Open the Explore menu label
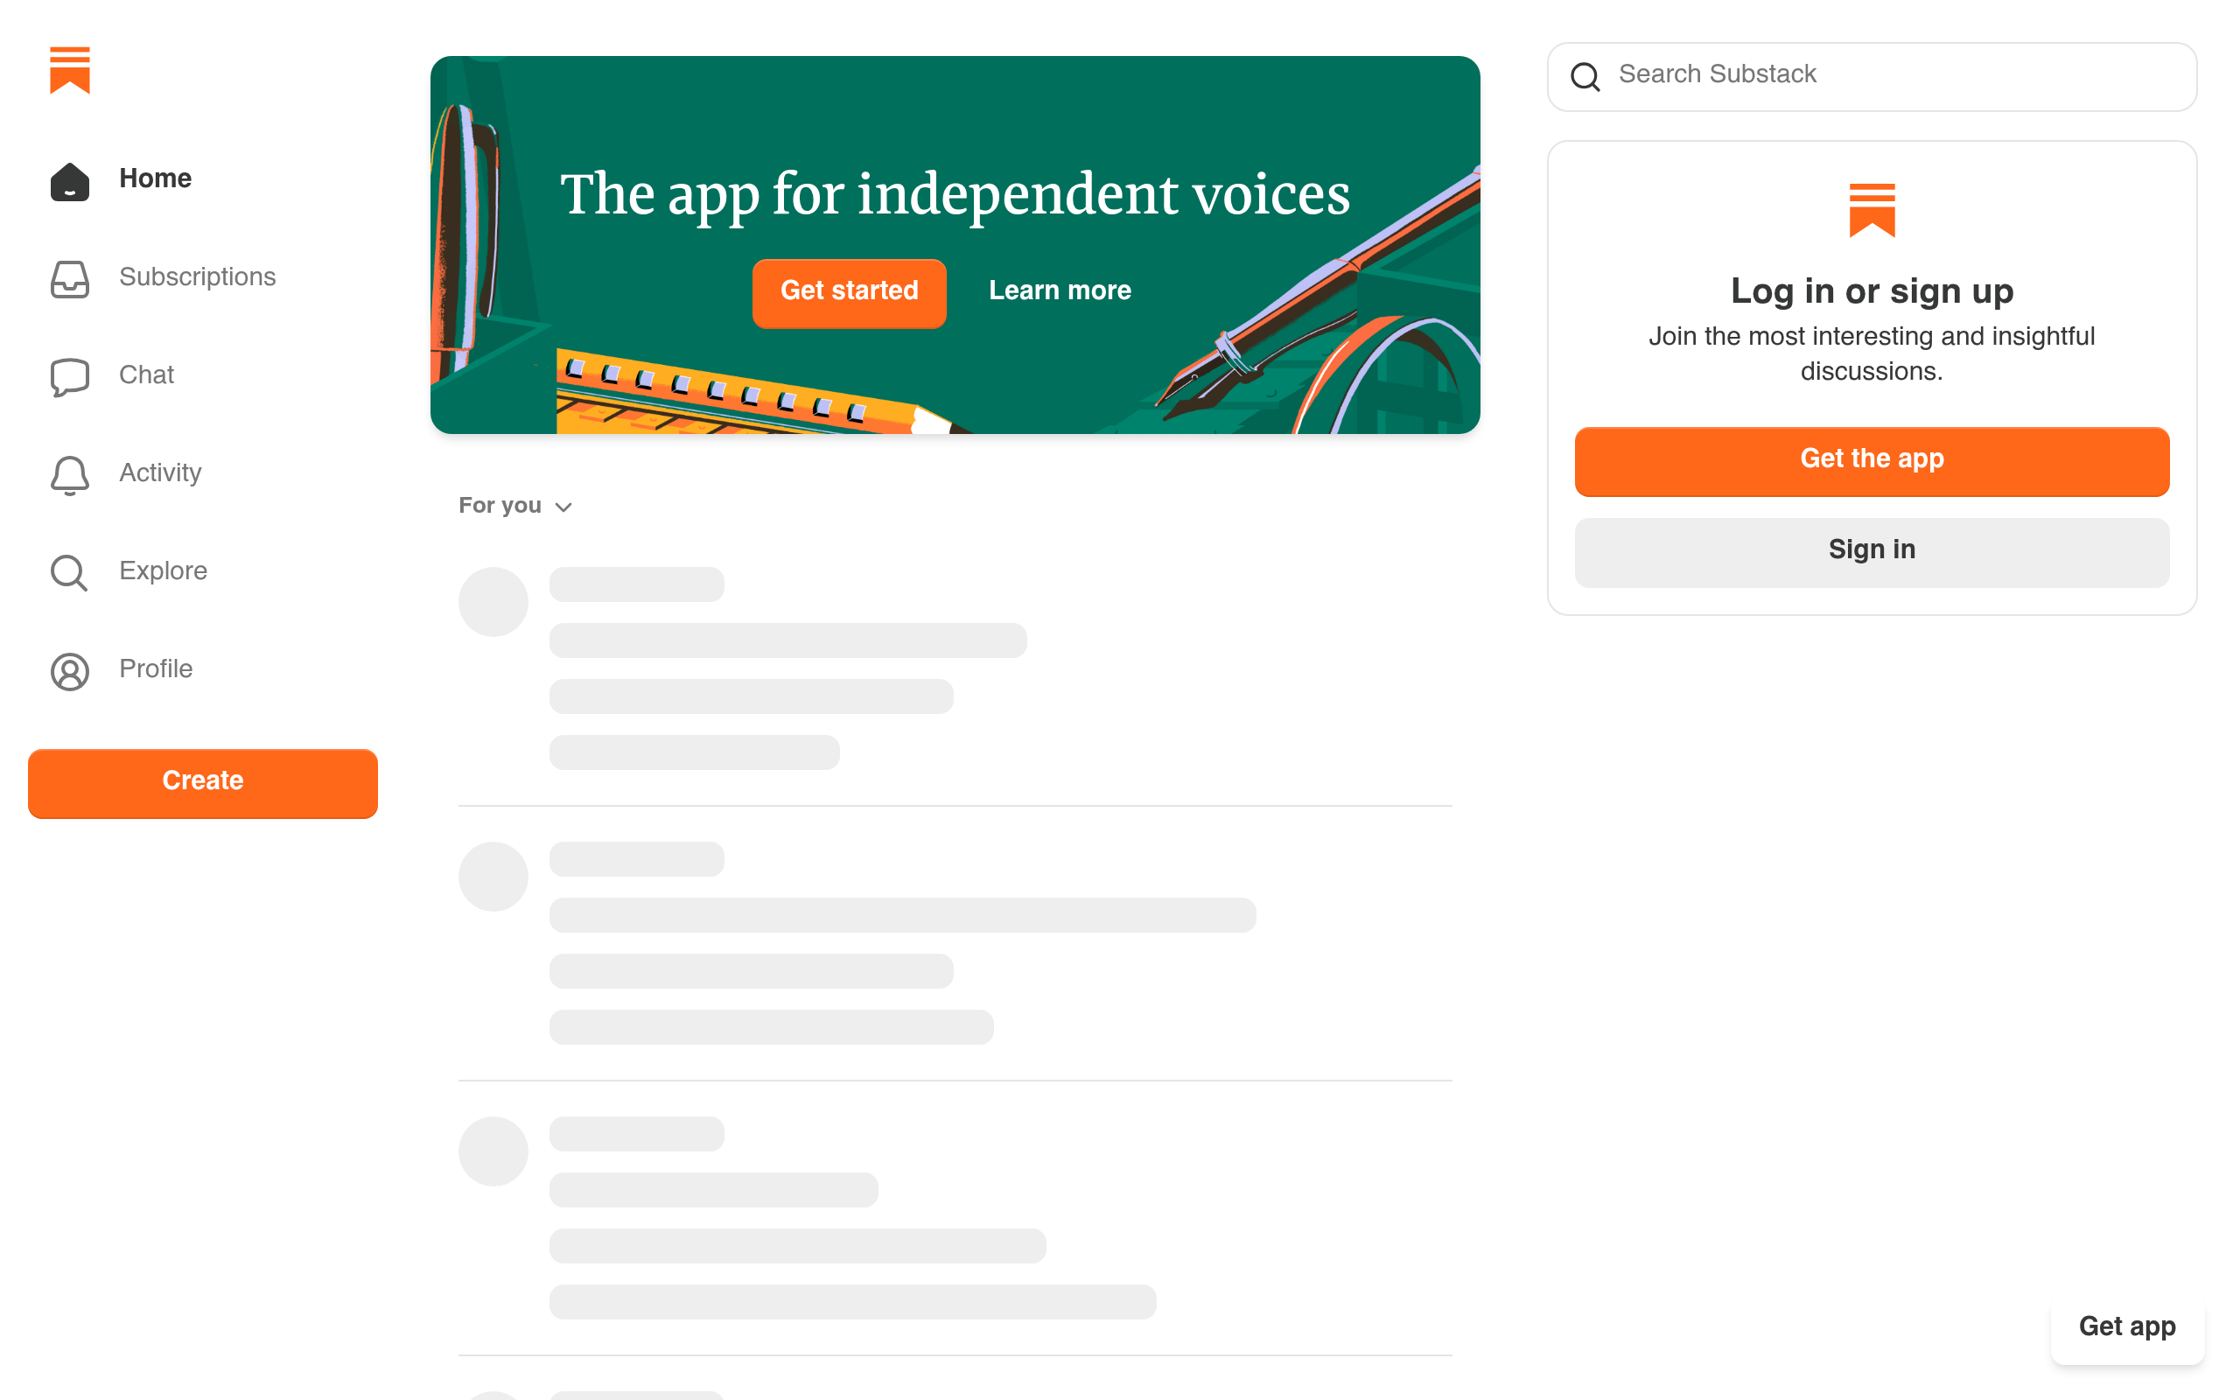This screenshot has height=1400, width=2240. pos(163,571)
